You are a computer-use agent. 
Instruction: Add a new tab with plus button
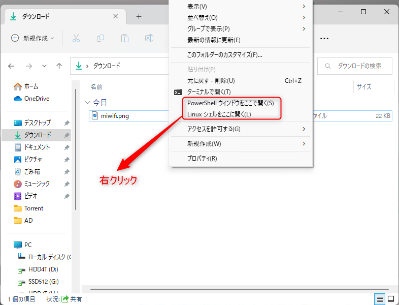(x=139, y=17)
